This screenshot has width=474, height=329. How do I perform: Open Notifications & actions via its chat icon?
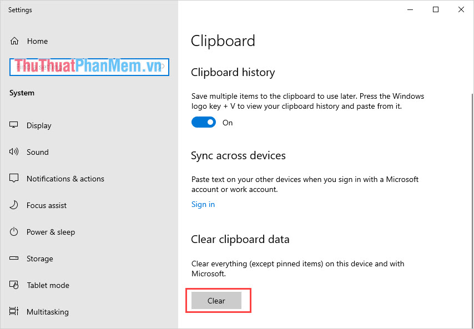pyautogui.click(x=13, y=179)
